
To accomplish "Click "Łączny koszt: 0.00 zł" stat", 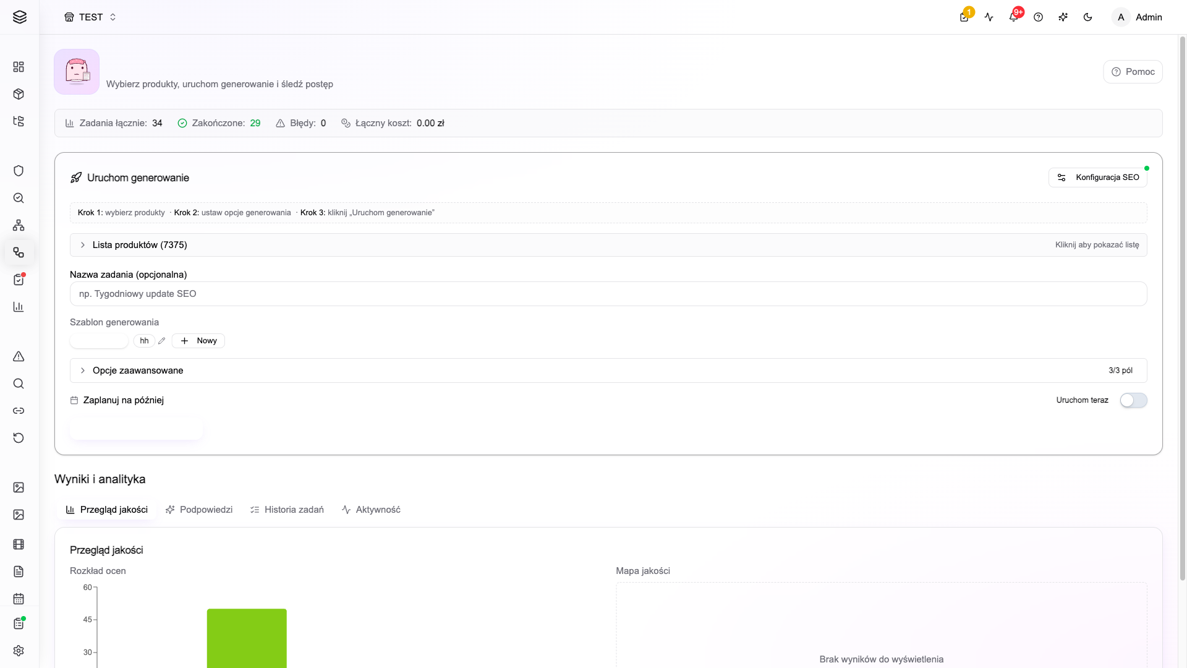I will click(393, 123).
